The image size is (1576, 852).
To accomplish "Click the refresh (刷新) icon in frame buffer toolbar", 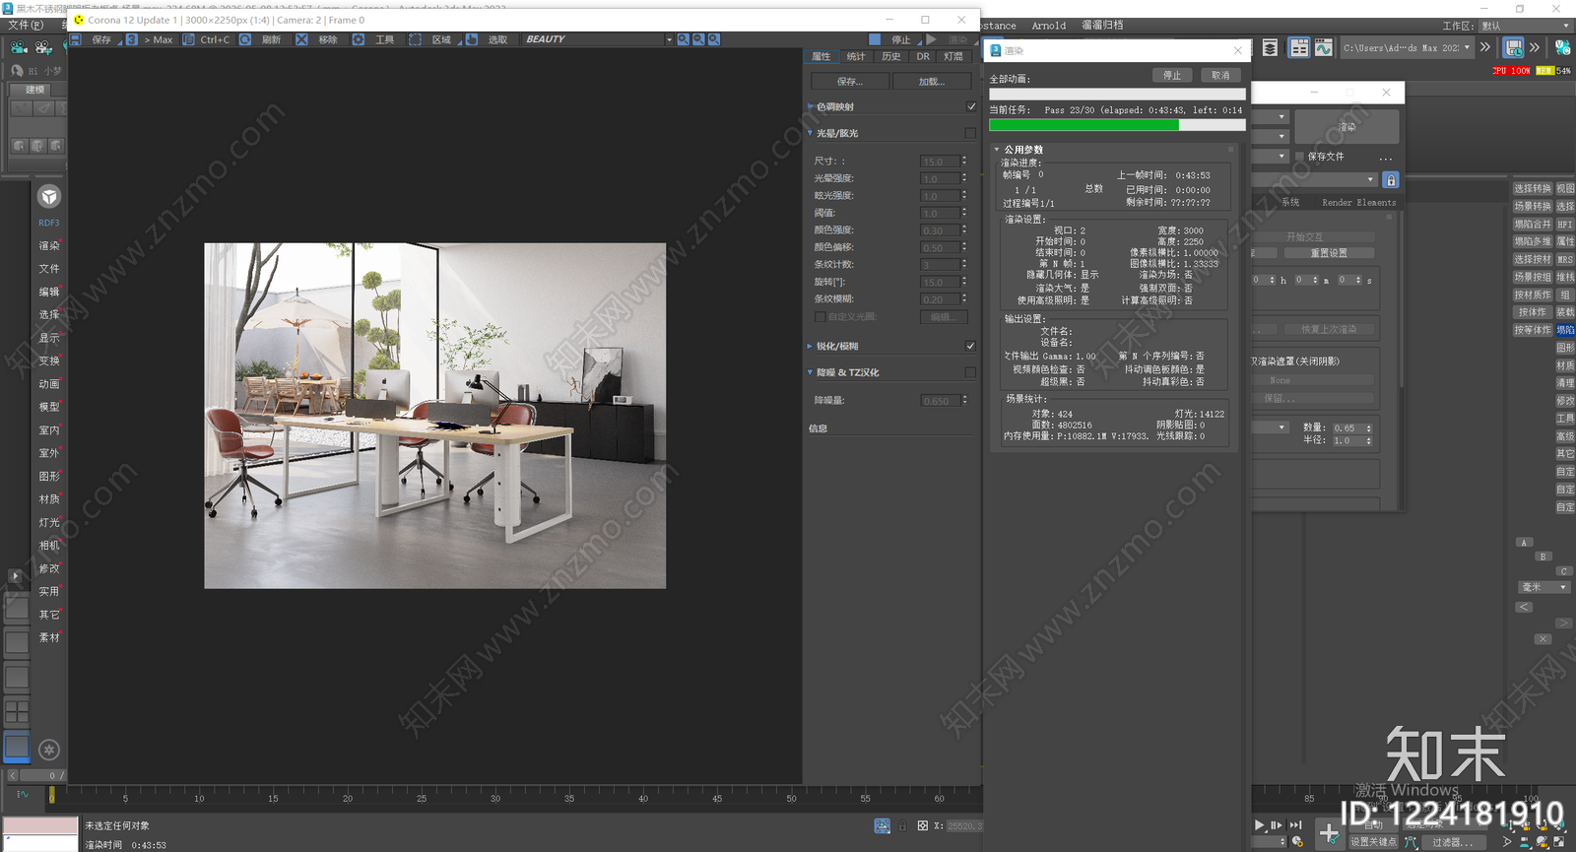I will pyautogui.click(x=245, y=39).
